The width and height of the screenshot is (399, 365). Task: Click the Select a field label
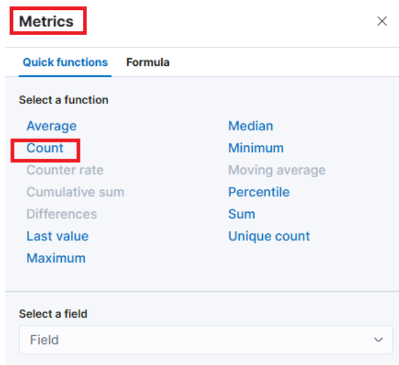tap(53, 314)
